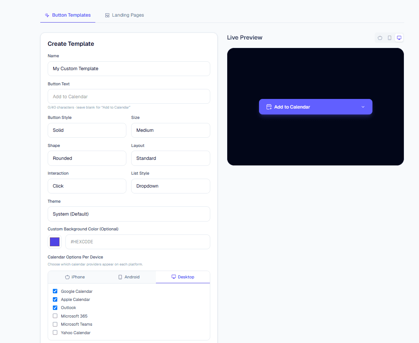Click the #HEXCODE color input field
This screenshot has height=343, width=419.
[x=137, y=242]
